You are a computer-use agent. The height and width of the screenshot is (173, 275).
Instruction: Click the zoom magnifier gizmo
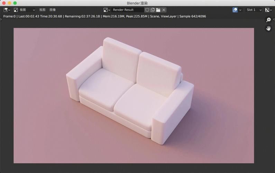[x=268, y=20]
